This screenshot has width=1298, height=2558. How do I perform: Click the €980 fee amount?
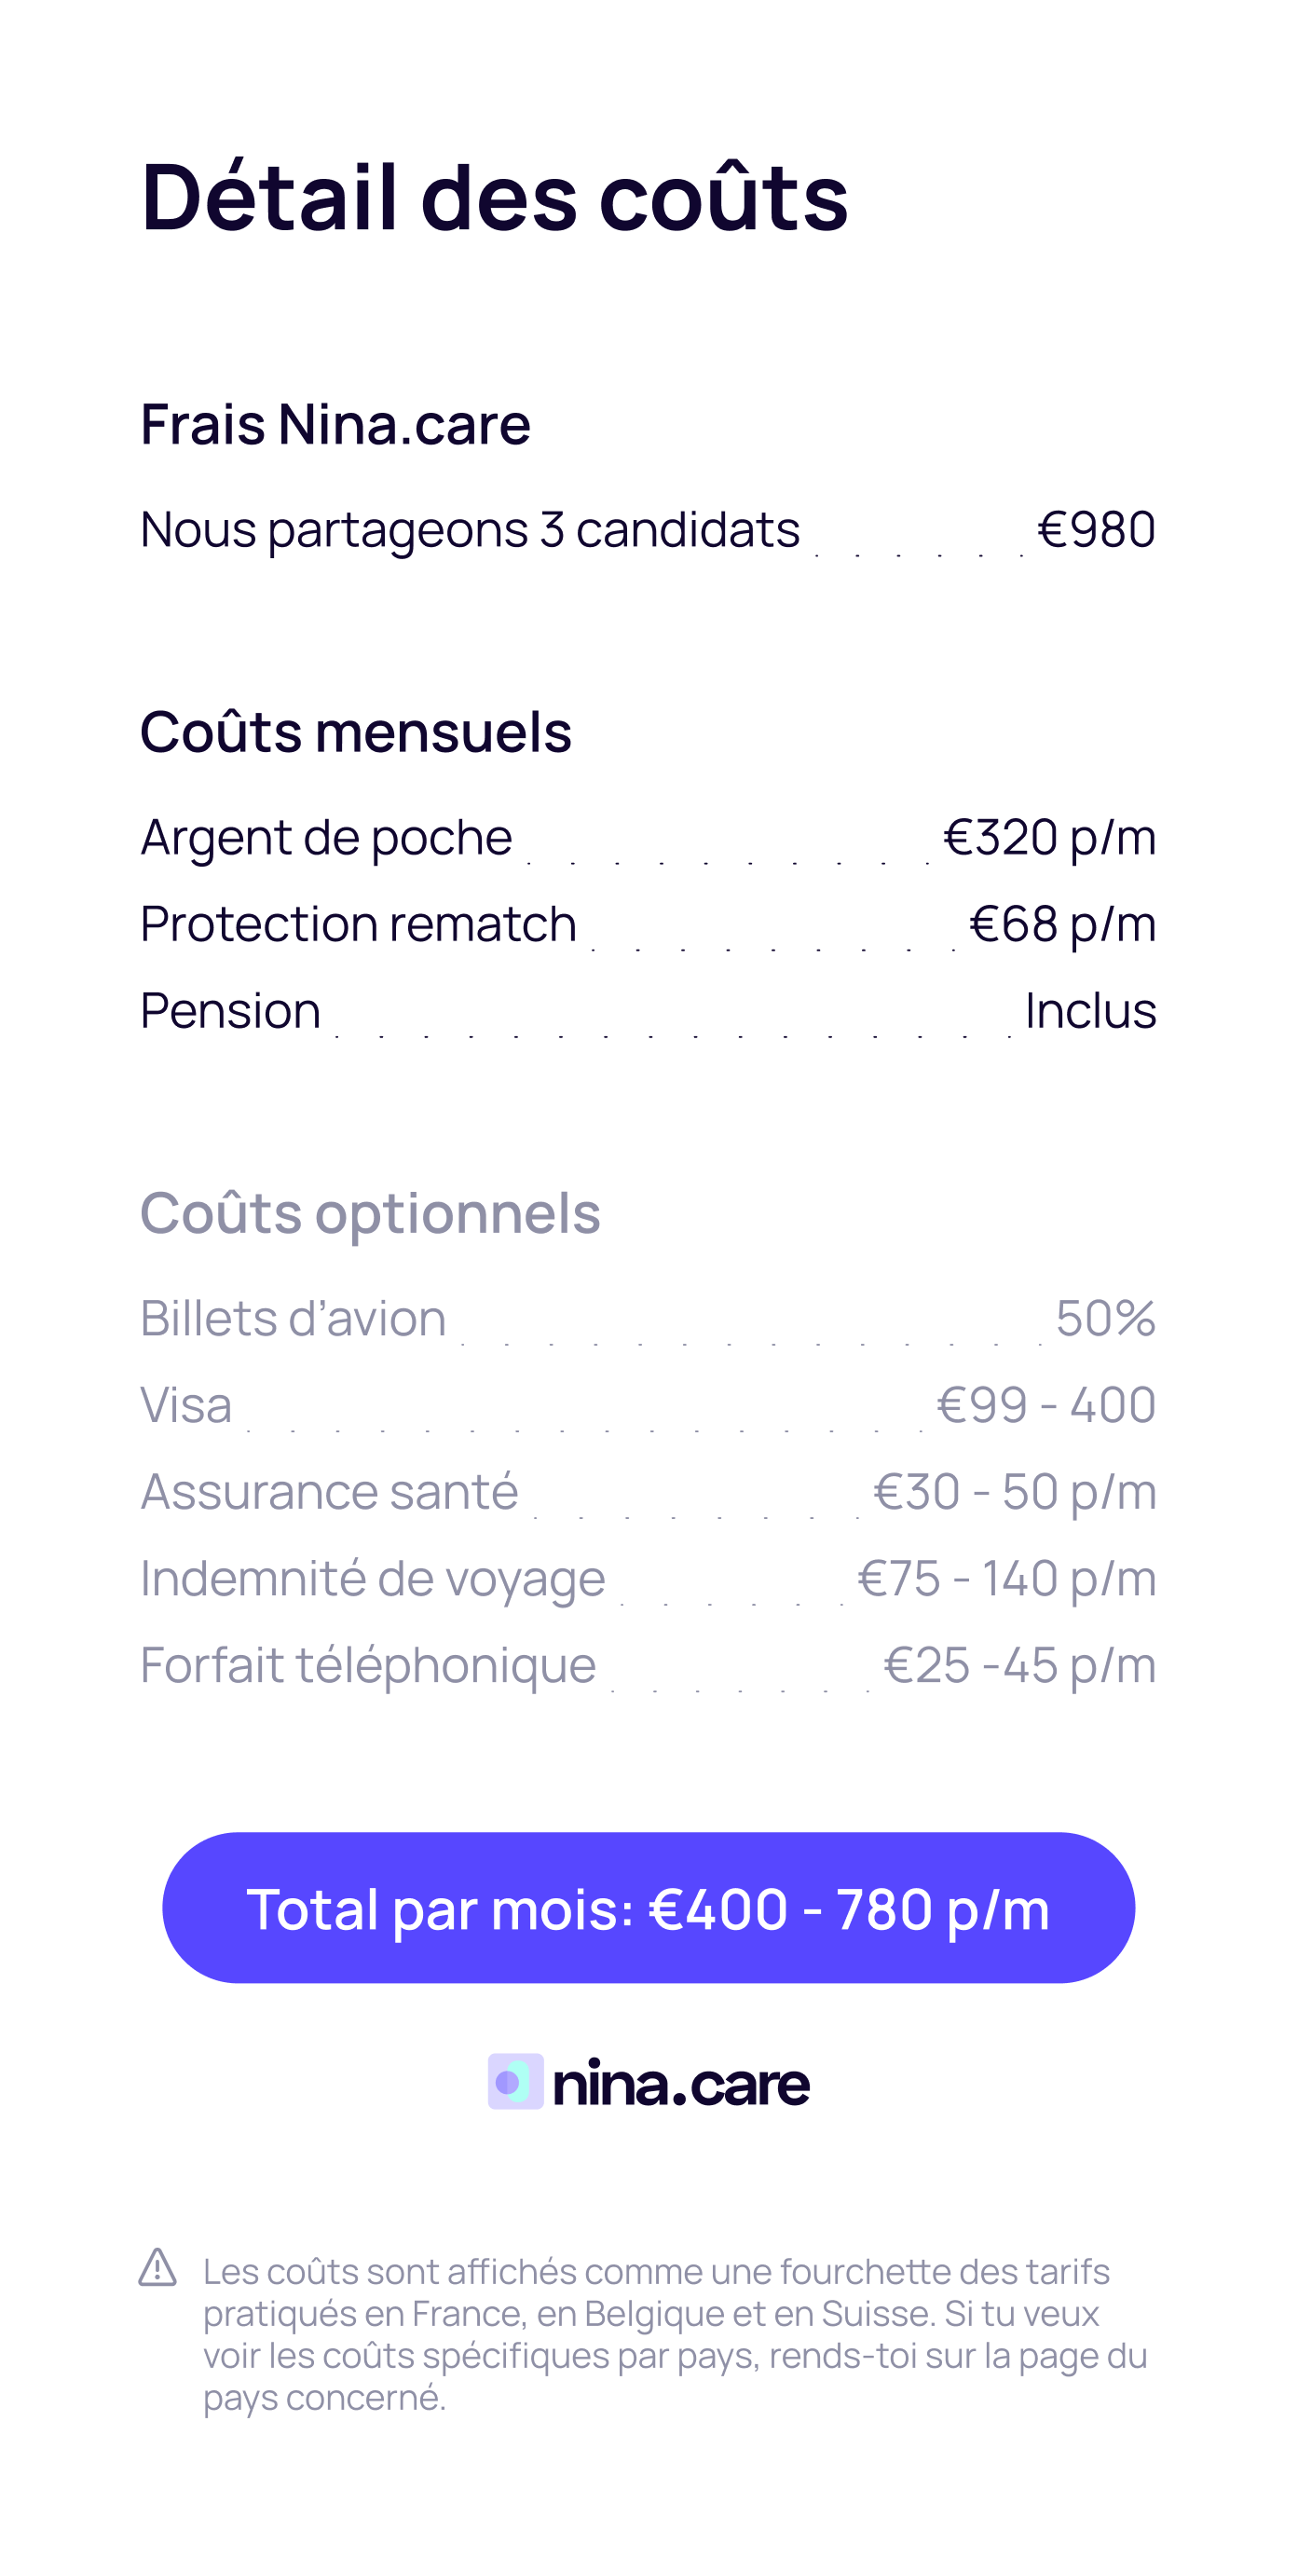1096,529
